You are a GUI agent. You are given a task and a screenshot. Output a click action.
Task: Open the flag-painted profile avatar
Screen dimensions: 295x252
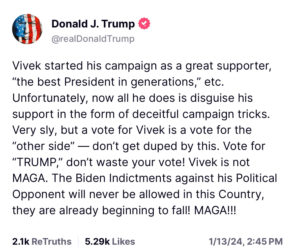tap(27, 29)
